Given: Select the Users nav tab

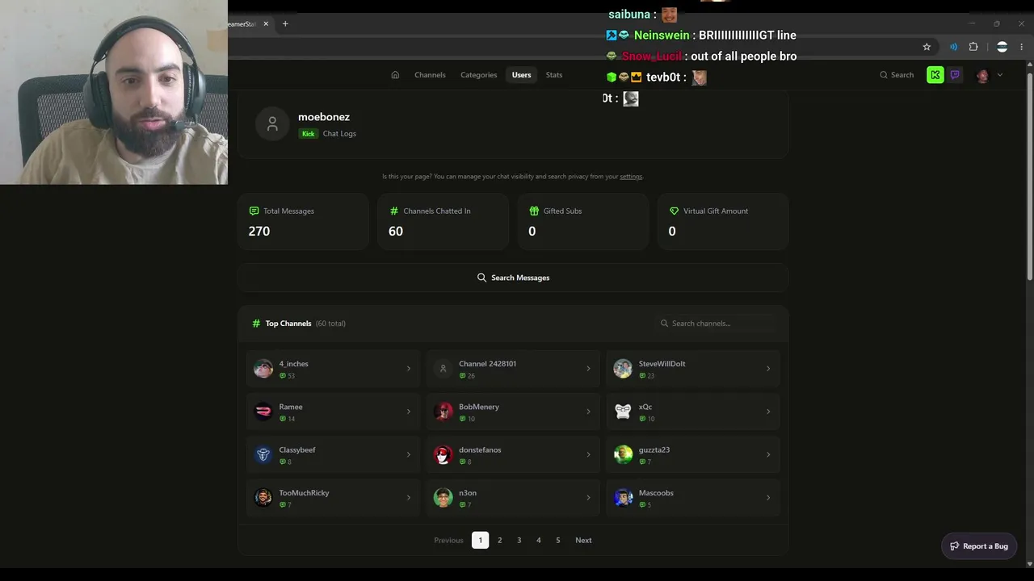Looking at the screenshot, I should coord(521,75).
